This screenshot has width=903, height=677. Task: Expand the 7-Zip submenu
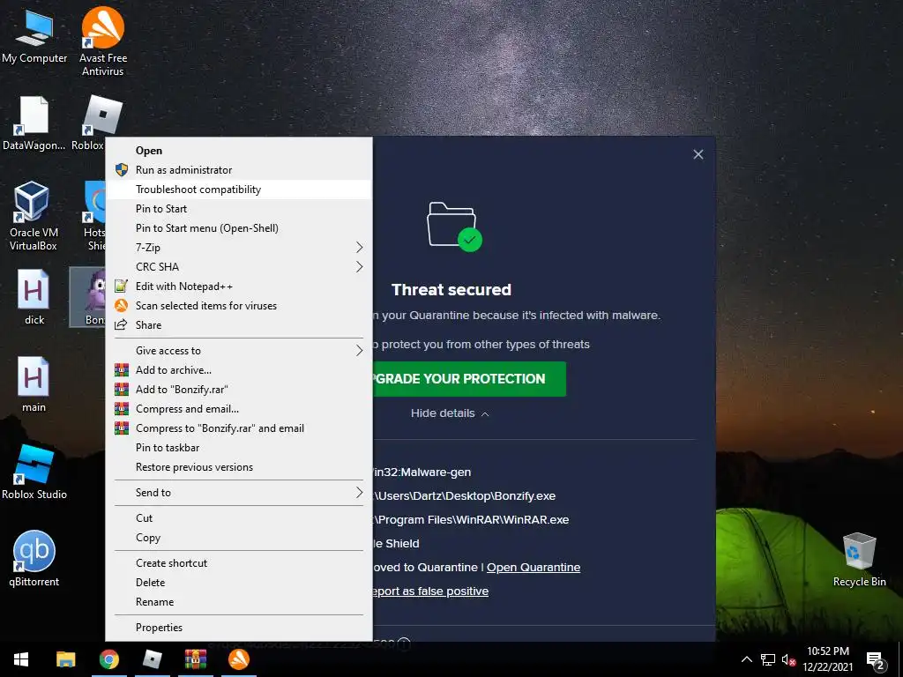point(239,248)
